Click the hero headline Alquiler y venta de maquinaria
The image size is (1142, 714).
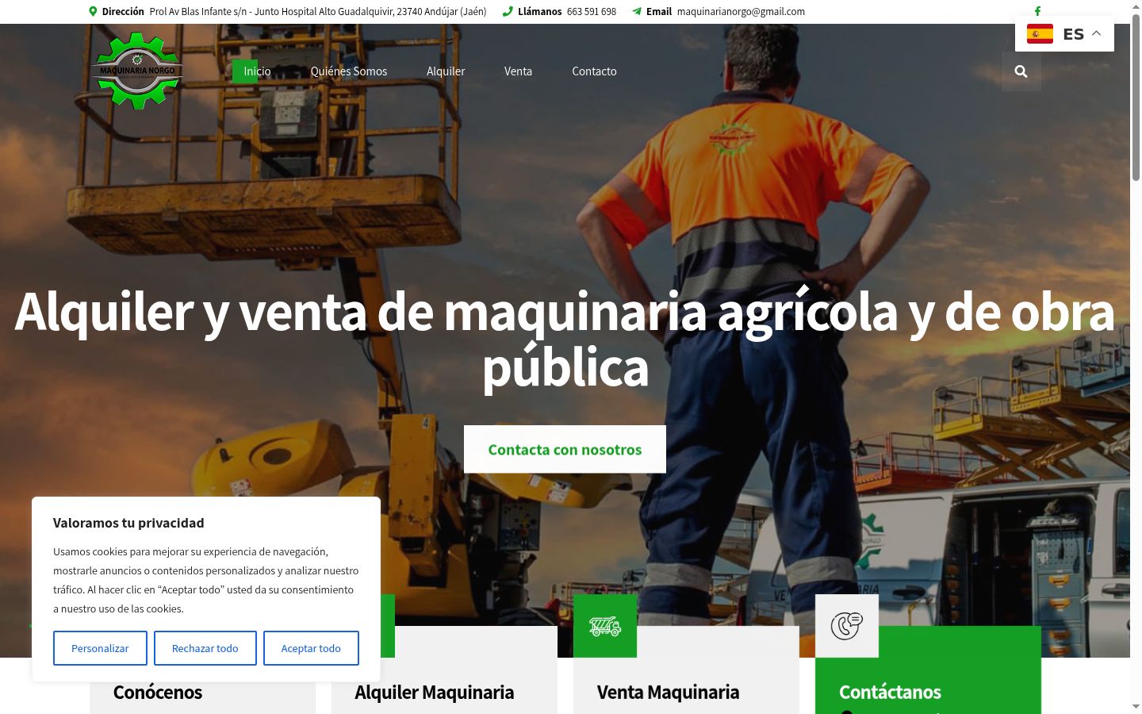coord(565,340)
